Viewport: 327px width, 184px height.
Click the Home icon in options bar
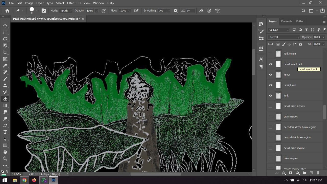7,11
